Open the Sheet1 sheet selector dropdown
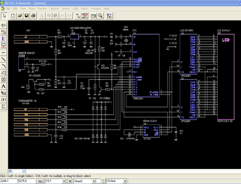Screen dimensions: 241x184 94,181
